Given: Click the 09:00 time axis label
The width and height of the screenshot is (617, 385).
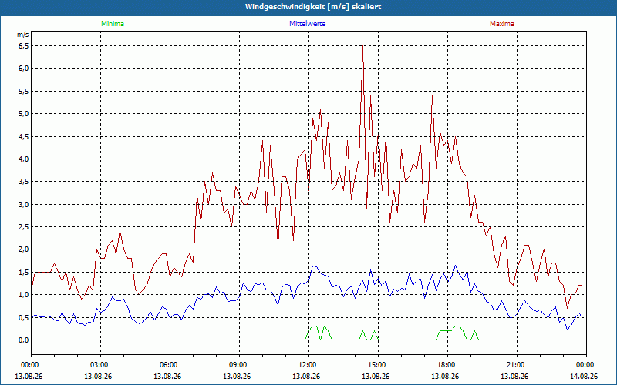Looking at the screenshot, I should [239, 365].
